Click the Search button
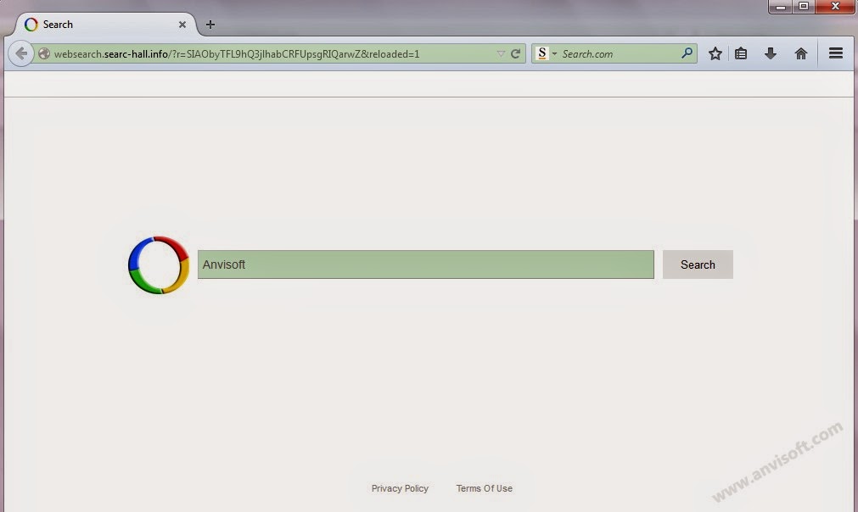 [x=698, y=264]
